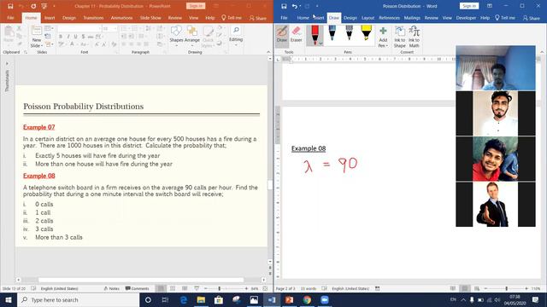
Task: Save the PowerPoint presentation
Action: [x=10, y=6]
